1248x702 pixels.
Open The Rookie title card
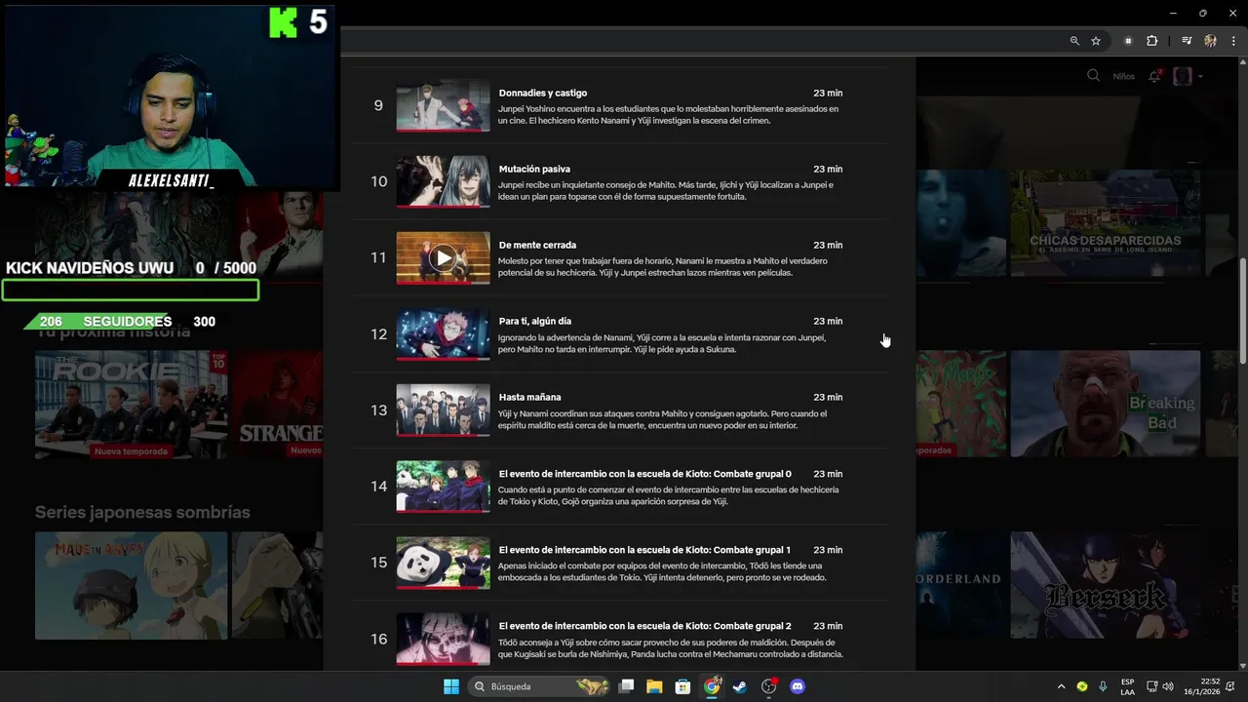[131, 404]
